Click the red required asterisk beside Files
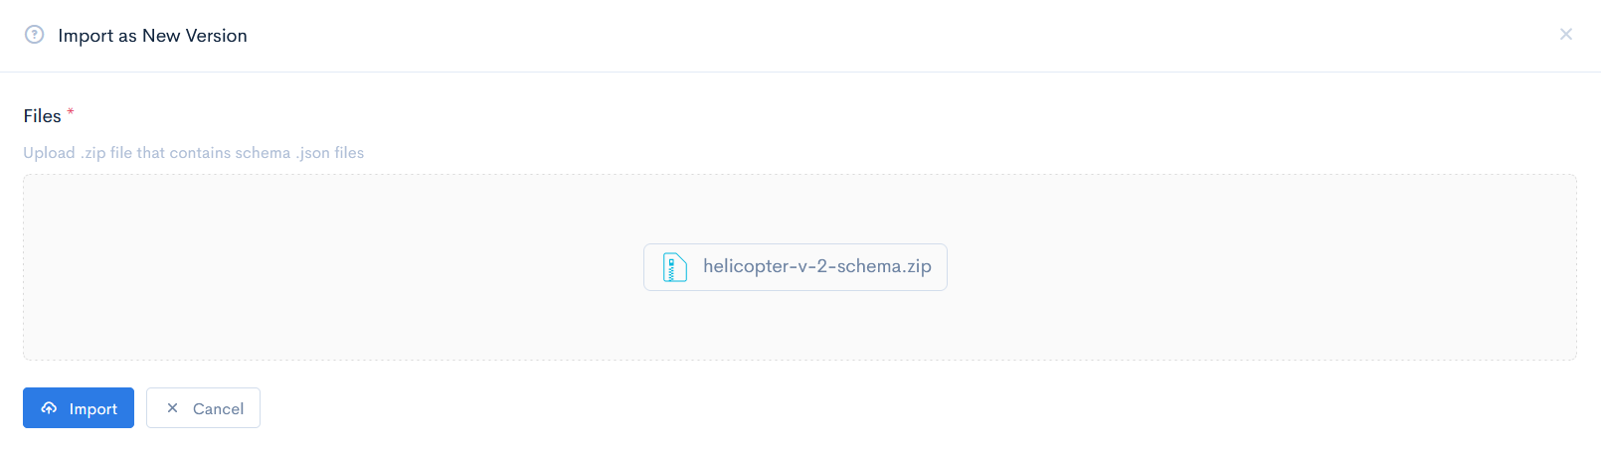Screen dimensions: 1601x453 (x=71, y=112)
